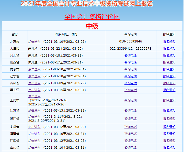Open 咨询电话 link for 山西省
The height and width of the screenshot is (152, 184).
pyautogui.click(x=131, y=62)
